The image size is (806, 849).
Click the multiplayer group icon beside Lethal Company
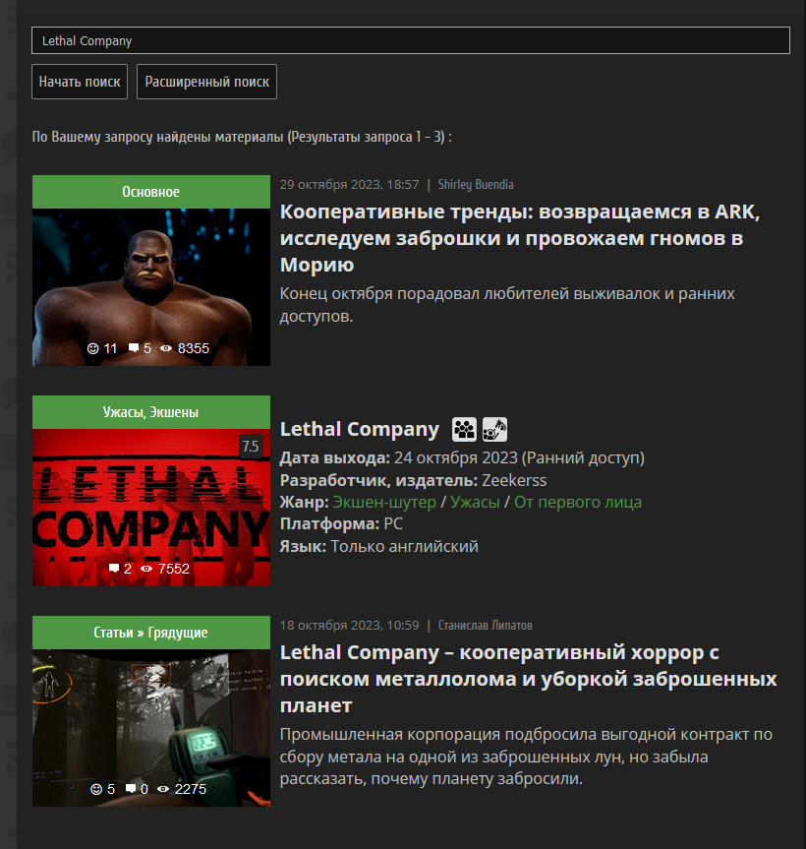point(464,429)
